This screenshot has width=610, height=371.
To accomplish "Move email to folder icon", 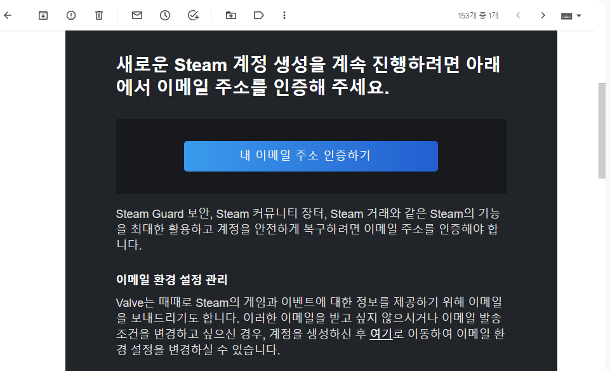I will [x=230, y=15].
